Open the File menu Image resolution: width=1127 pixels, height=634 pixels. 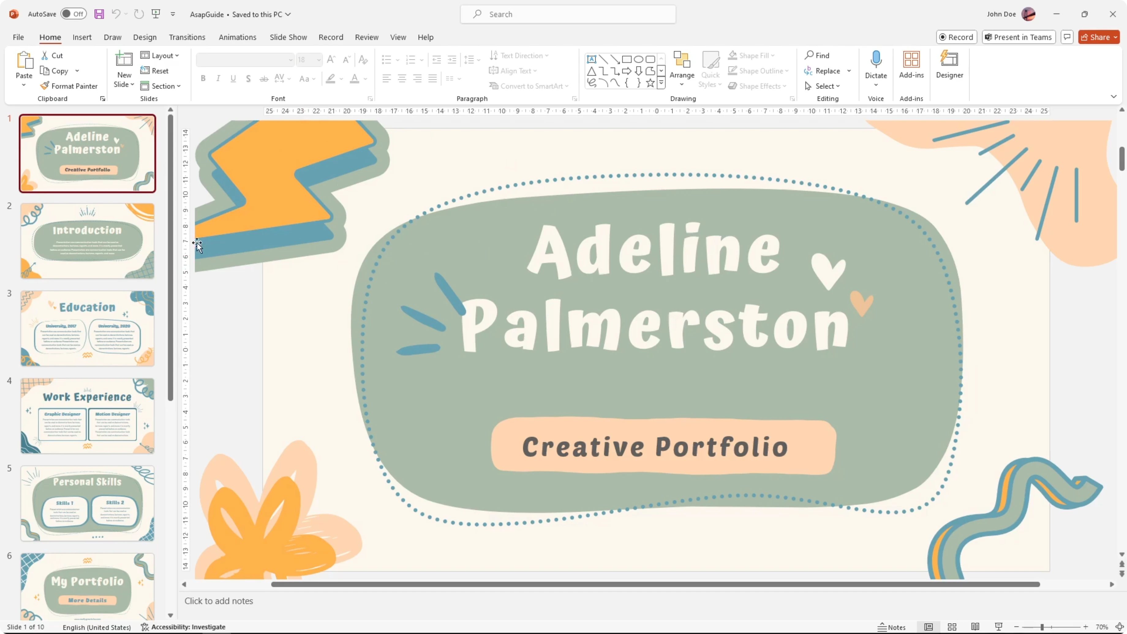[x=18, y=37]
